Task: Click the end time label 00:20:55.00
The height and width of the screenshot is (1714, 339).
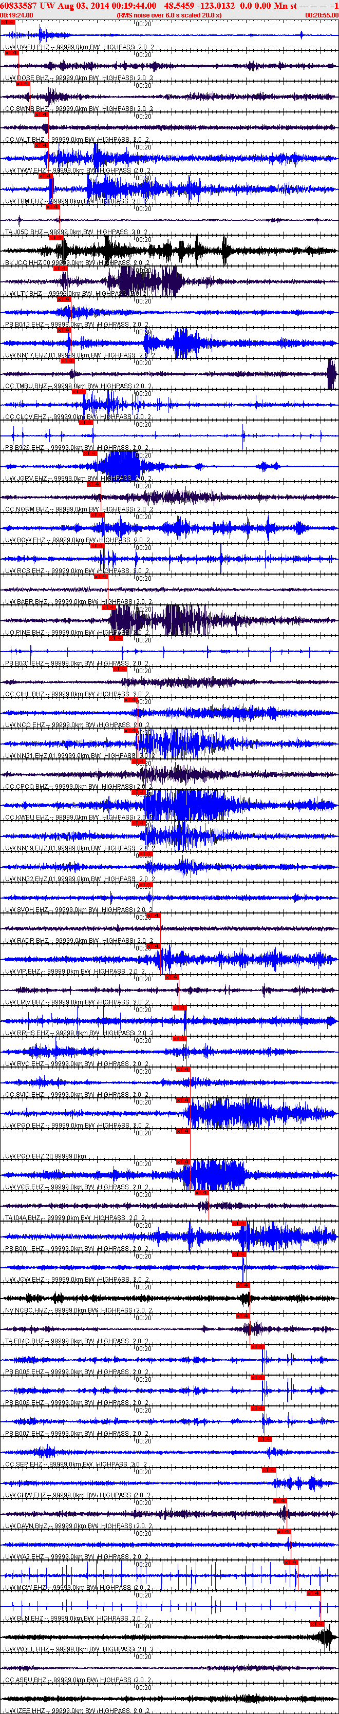Action: pyautogui.click(x=322, y=15)
